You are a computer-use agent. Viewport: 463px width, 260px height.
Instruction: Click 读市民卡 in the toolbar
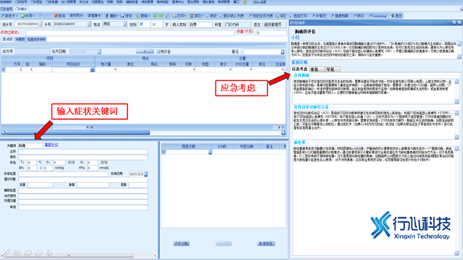tap(76, 16)
